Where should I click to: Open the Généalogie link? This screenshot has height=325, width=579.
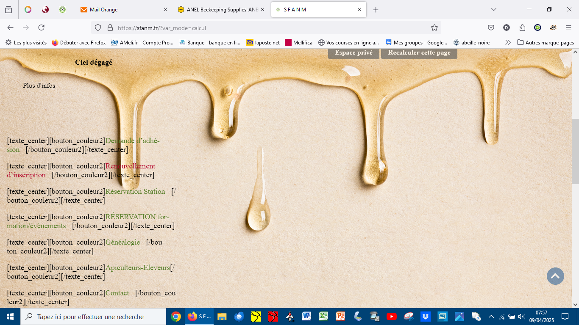(122, 242)
